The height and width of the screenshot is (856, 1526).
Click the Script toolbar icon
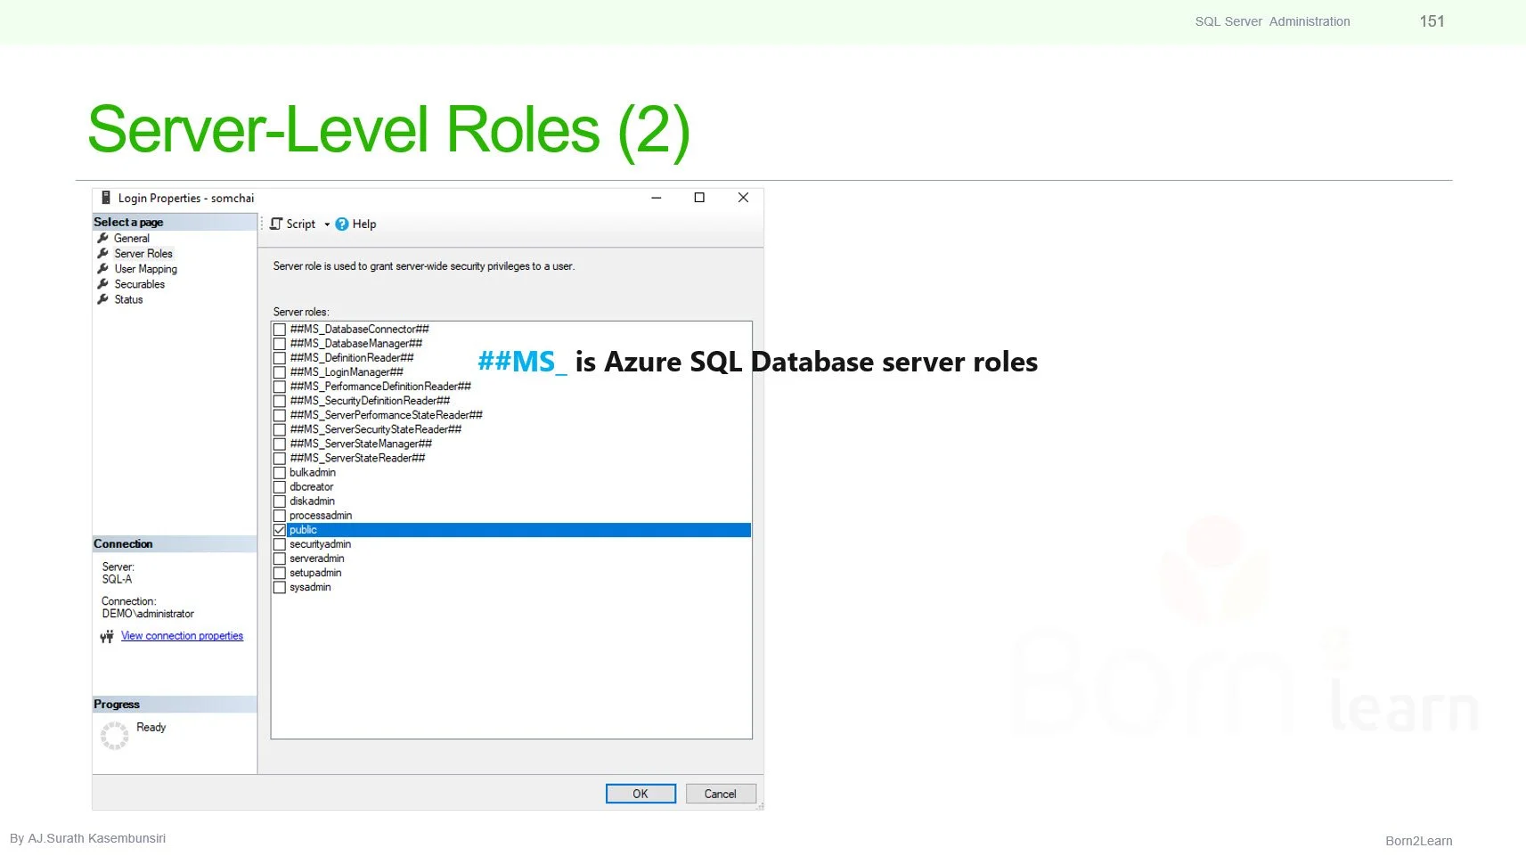click(x=276, y=224)
